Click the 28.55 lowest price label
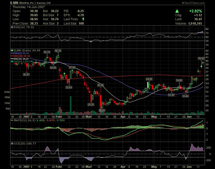The width and height of the screenshot is (215, 169). tap(102, 110)
